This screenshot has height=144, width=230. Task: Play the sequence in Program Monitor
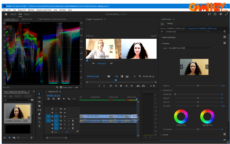coord(121,86)
